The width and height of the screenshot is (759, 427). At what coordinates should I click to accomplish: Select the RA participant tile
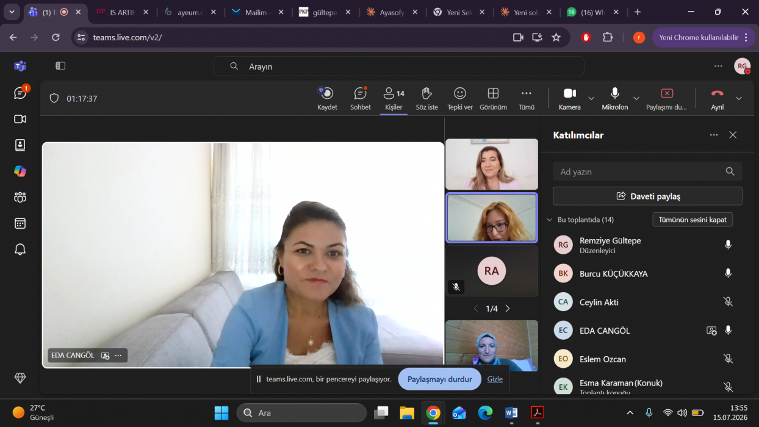click(492, 271)
